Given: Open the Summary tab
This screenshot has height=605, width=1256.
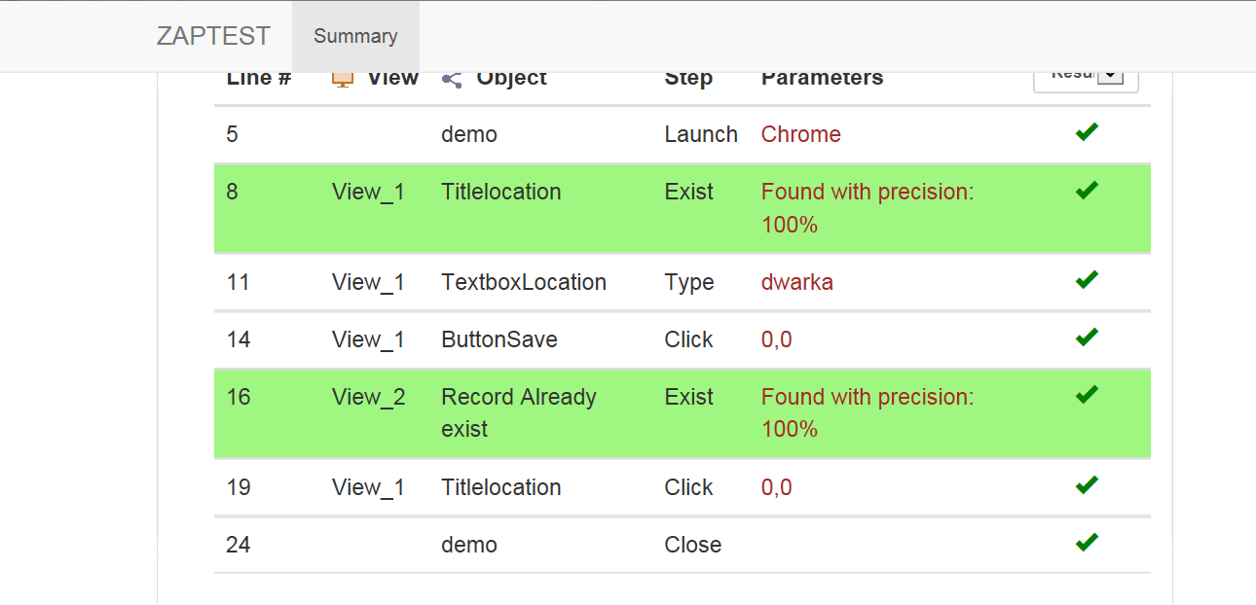Looking at the screenshot, I should point(355,36).
